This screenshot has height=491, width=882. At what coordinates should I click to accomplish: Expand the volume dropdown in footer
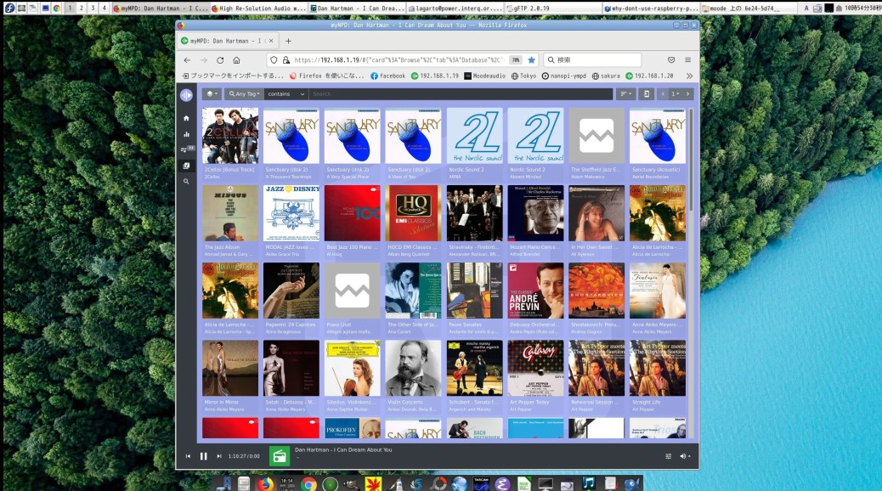684,456
